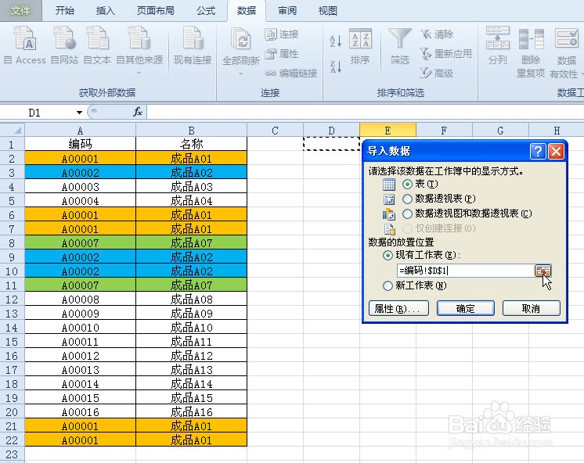This screenshot has width=584, height=463.
Task: Select cell D1 with dashed border
Action: pos(331,144)
